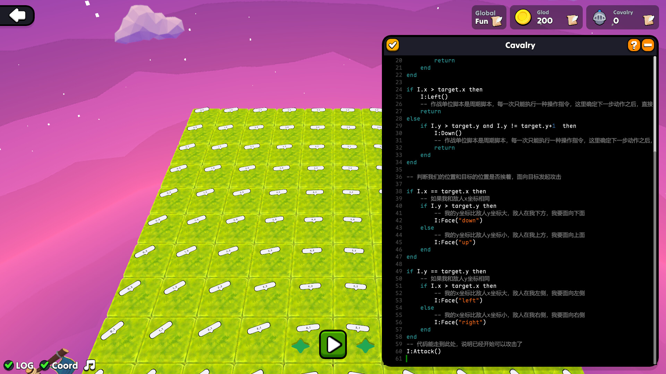Click the green gem left of Play
Screen dimensions: 666x374
(x=300, y=345)
